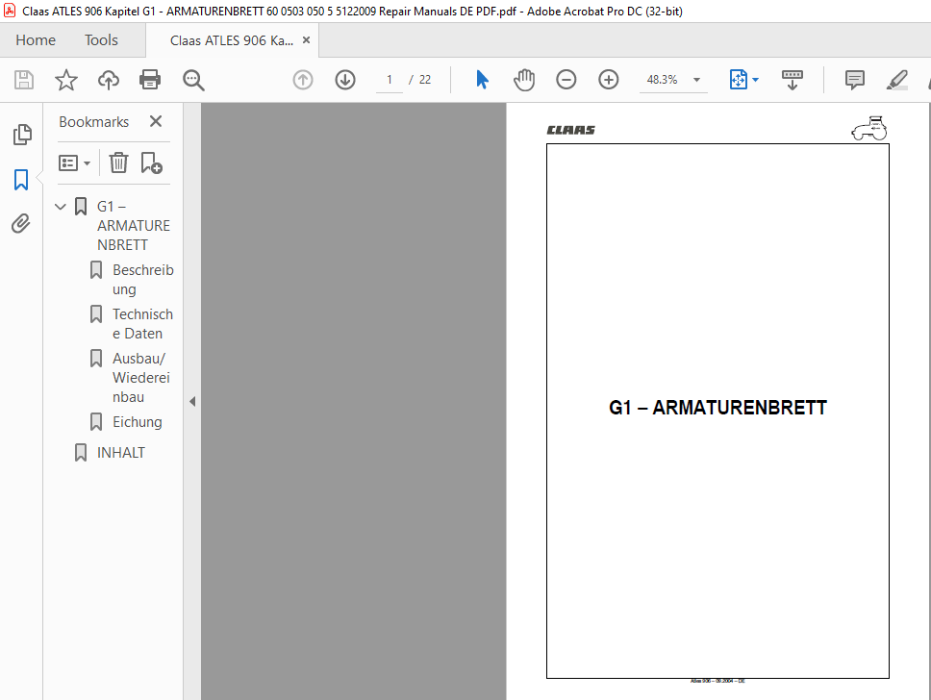Collapse the G1 – ARMATURENBRETT bookmark

[60, 207]
